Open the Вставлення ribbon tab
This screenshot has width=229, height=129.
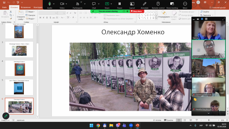click(x=26, y=7)
